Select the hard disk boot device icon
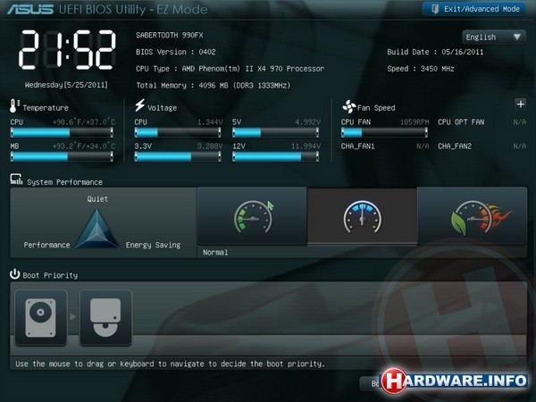The image size is (536, 402). click(x=41, y=317)
